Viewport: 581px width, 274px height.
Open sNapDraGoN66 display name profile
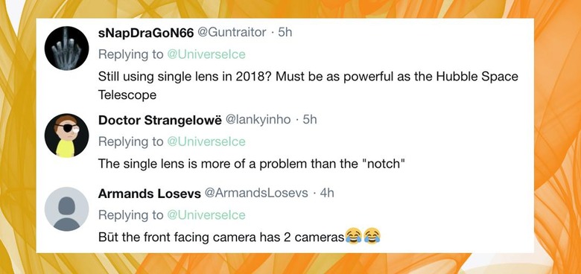[x=146, y=33]
